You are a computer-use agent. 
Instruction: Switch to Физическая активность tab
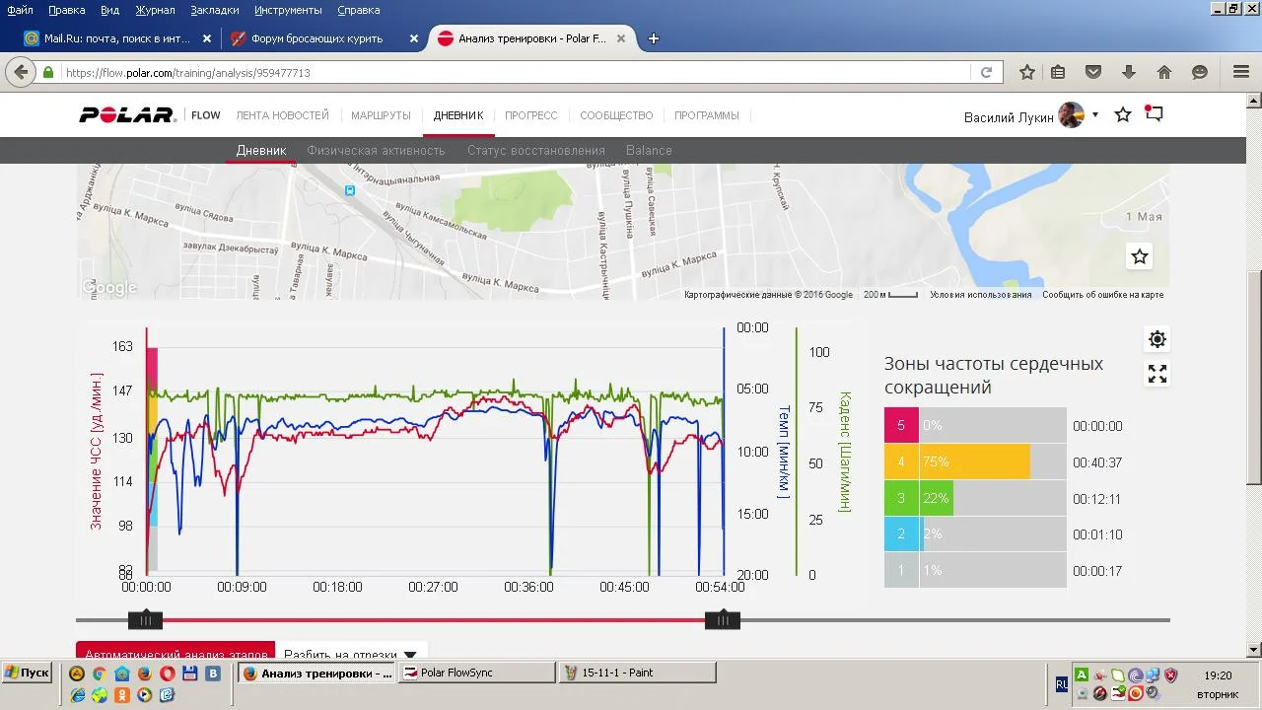point(376,151)
